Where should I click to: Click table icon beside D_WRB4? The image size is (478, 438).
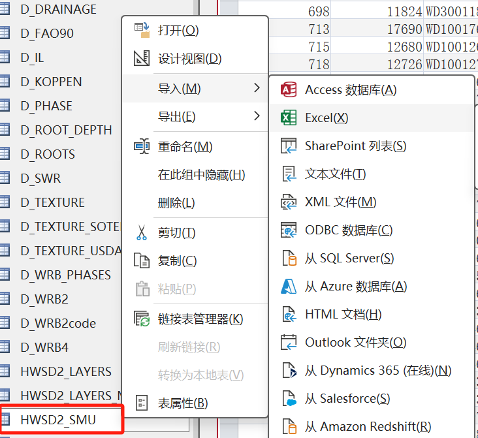pos(5,347)
